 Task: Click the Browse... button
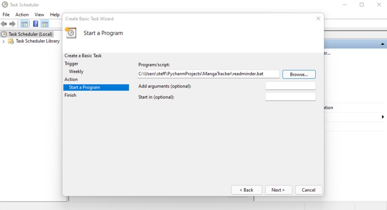pyautogui.click(x=299, y=74)
